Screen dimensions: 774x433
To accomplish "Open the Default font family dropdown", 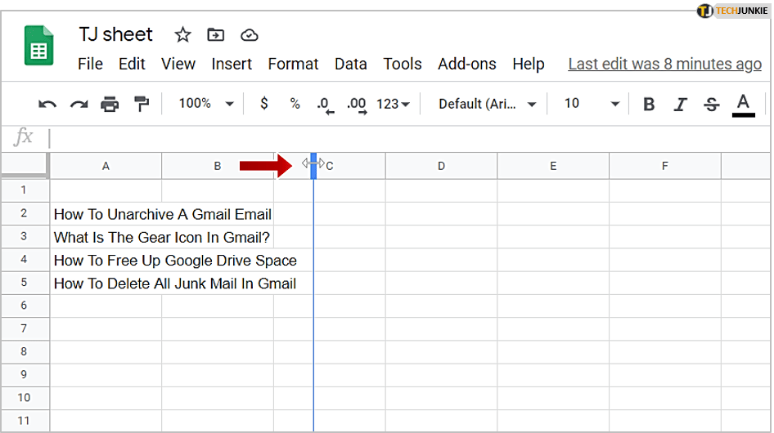I will click(488, 104).
